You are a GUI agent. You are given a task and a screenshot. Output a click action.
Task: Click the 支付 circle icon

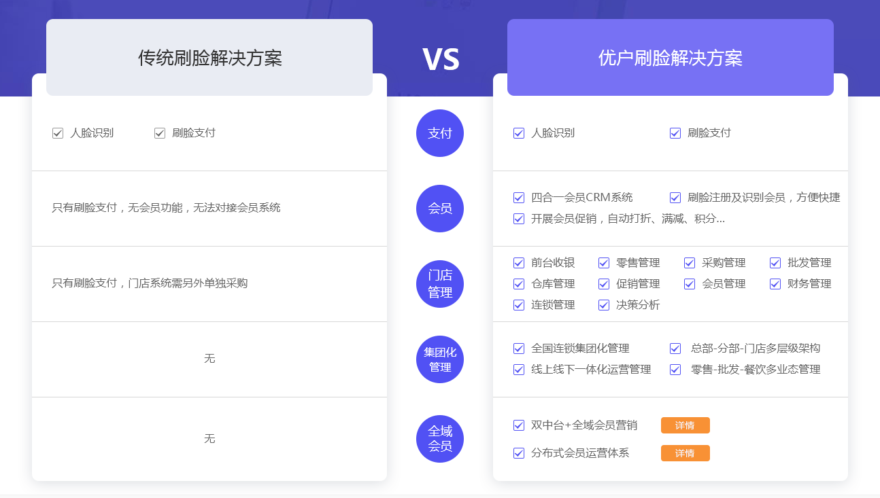click(x=439, y=133)
